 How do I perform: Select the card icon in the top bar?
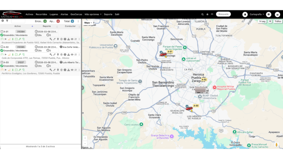212,14
